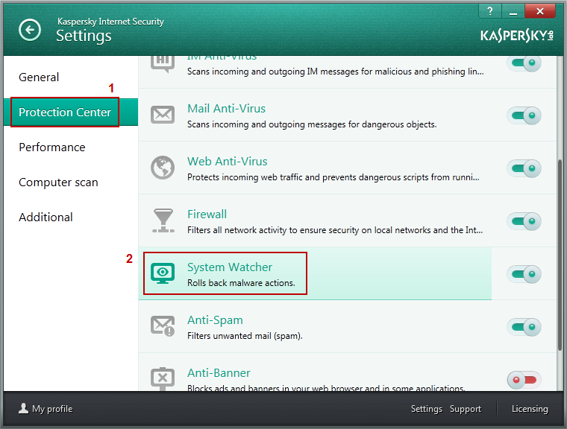
Task: Open help with the question mark button
Action: point(490,11)
